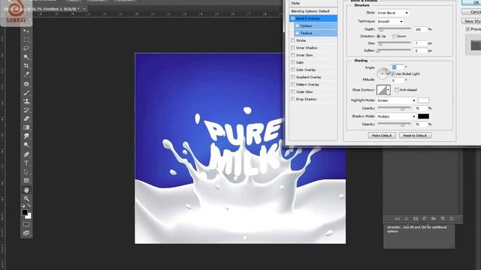Open the Gloss Contour picker arrow
This screenshot has height=270, width=481.
click(x=389, y=90)
